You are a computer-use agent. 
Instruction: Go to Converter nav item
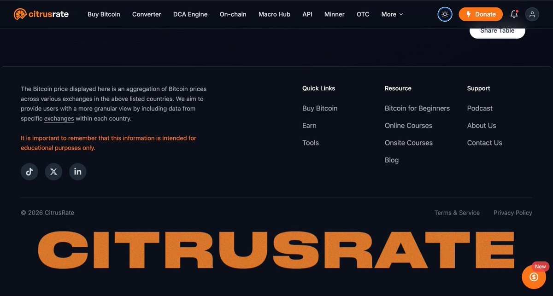click(147, 14)
